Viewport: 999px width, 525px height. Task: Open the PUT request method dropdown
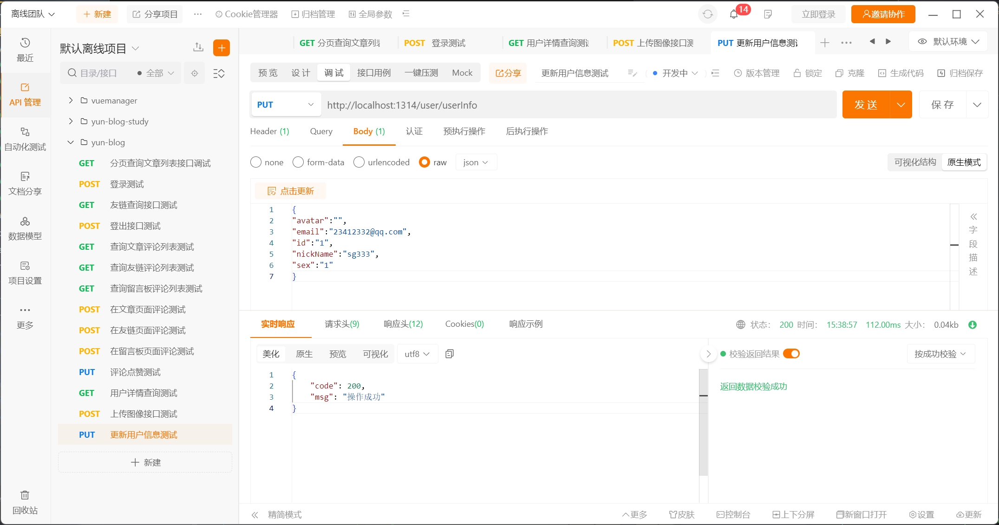[x=285, y=105]
